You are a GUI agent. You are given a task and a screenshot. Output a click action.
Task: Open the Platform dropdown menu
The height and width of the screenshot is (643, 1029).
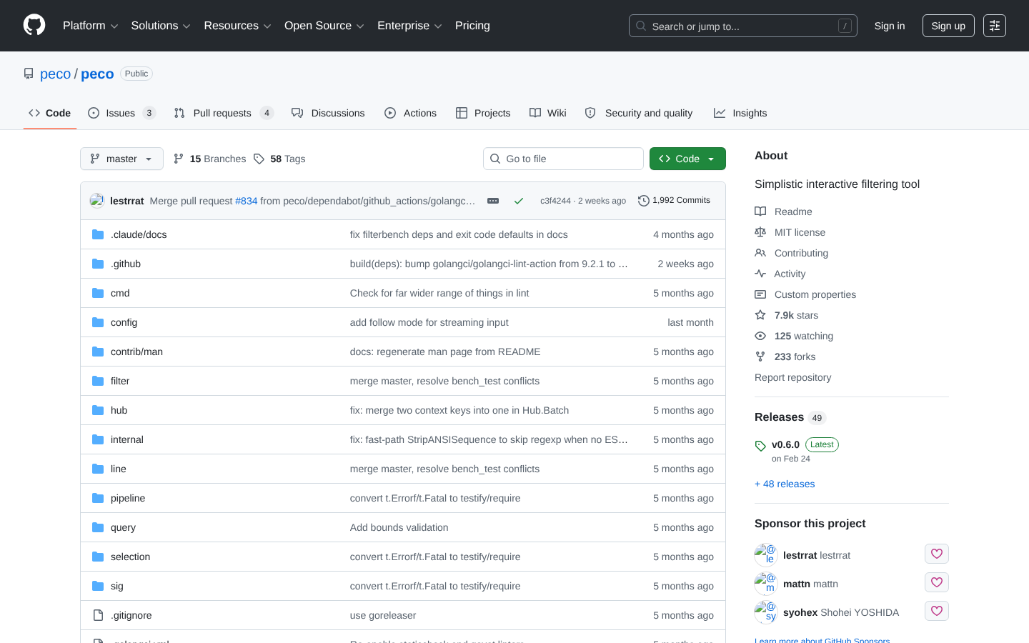[91, 26]
